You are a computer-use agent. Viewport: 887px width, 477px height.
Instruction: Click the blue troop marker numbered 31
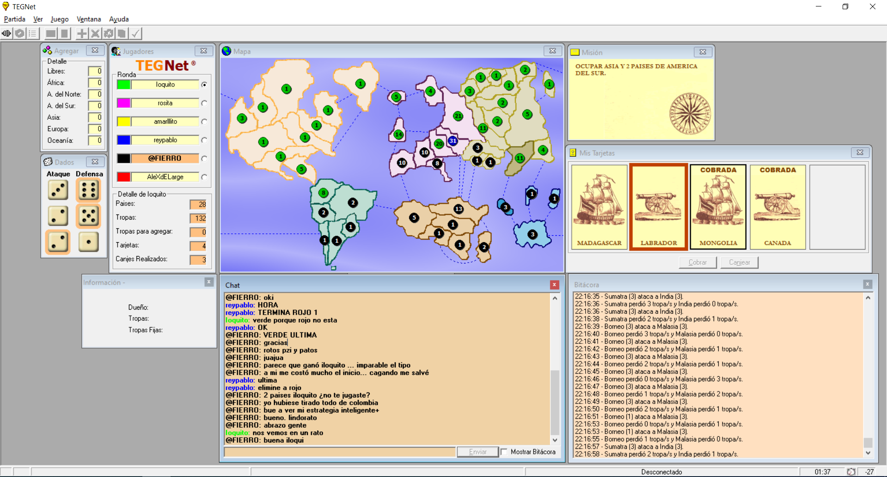click(x=453, y=141)
